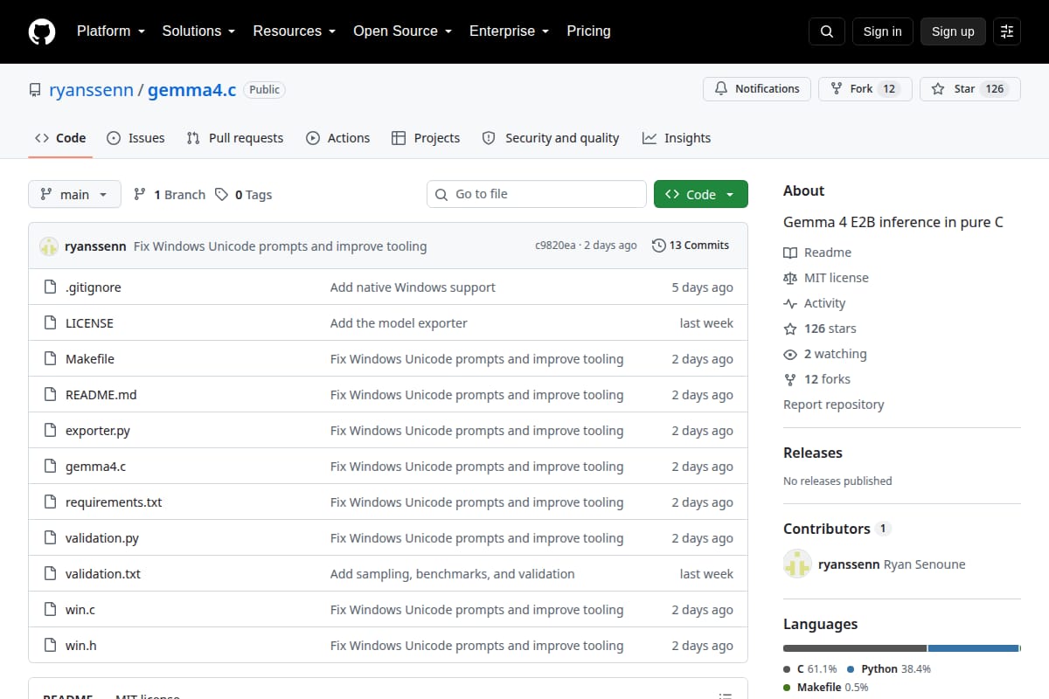Click the book icon next to Readme
Screen dimensions: 1049x699
tap(790, 253)
